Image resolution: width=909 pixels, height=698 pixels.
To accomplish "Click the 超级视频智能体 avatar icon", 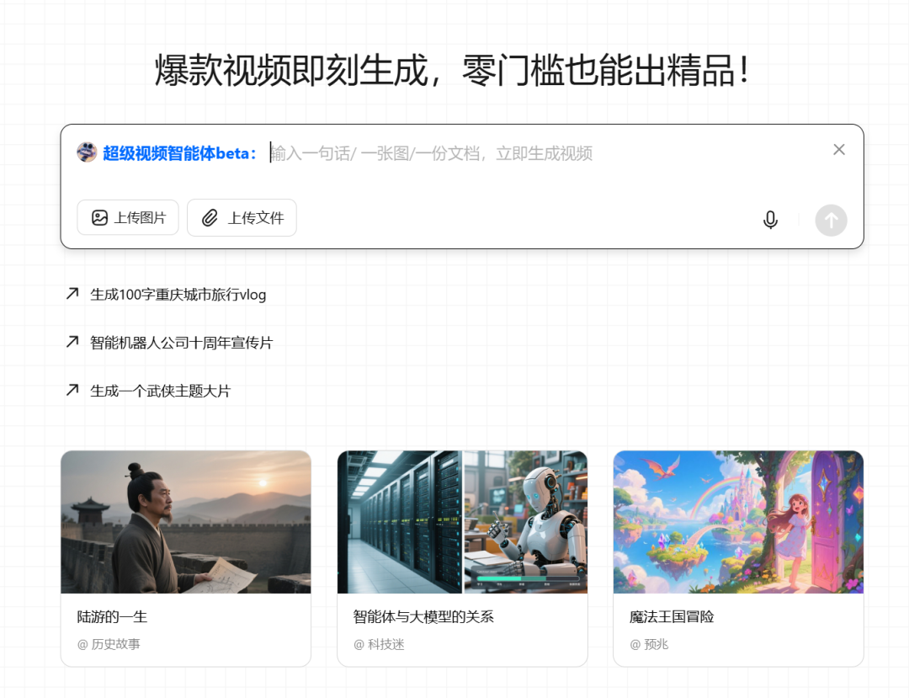I will (87, 152).
